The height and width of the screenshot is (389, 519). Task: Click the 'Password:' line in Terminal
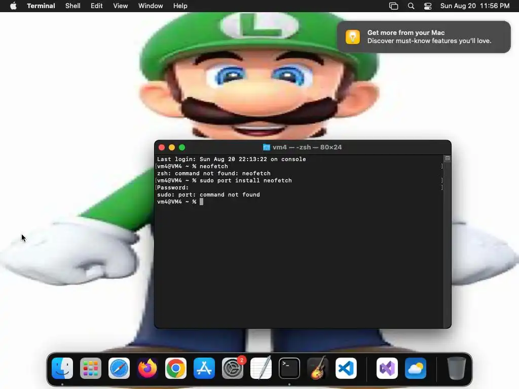pyautogui.click(x=173, y=187)
